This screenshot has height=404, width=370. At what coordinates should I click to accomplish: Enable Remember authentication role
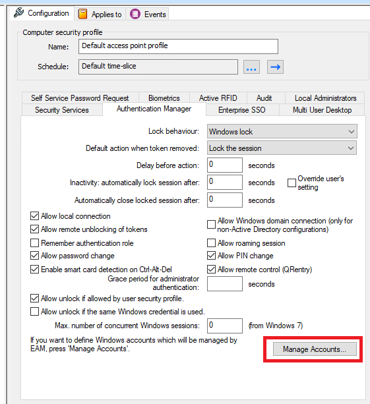pos(34,243)
